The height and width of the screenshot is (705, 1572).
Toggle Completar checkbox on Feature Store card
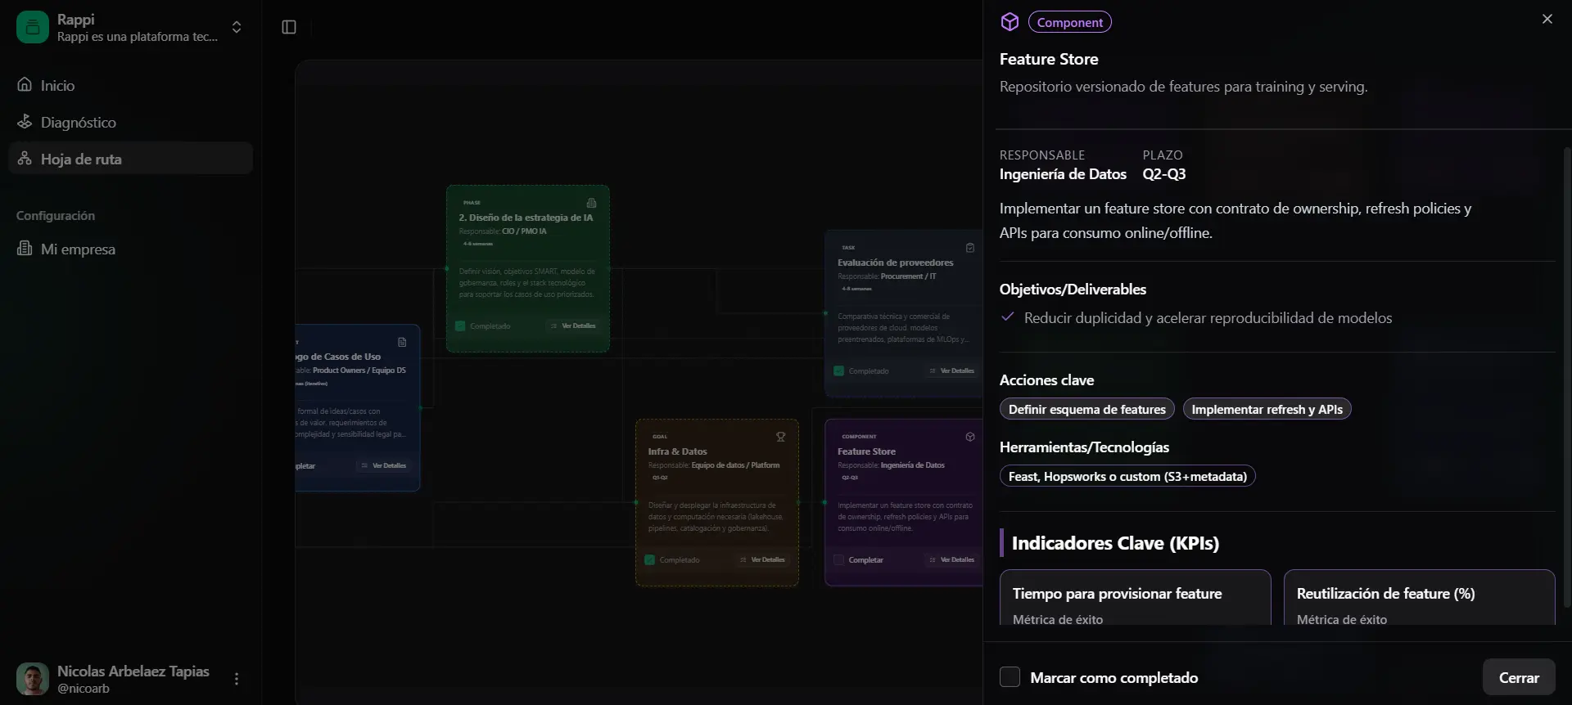(x=838, y=560)
